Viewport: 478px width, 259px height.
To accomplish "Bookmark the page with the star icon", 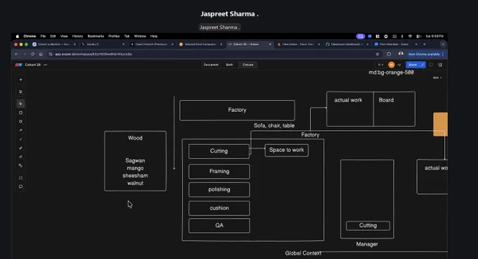I will (377, 54).
